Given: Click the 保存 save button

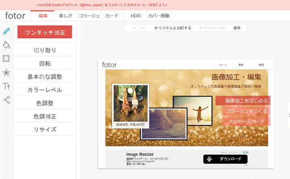Looking at the screenshot, I should [x=237, y=28].
